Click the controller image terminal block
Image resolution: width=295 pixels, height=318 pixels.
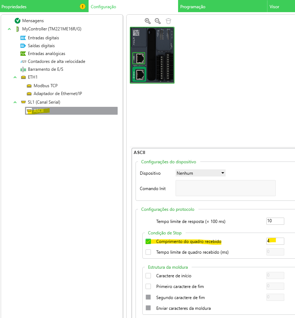click(x=164, y=67)
